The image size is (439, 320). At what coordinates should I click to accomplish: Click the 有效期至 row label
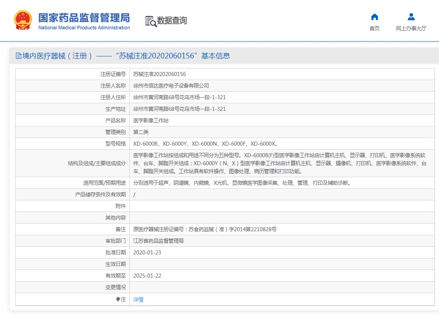[115, 276]
